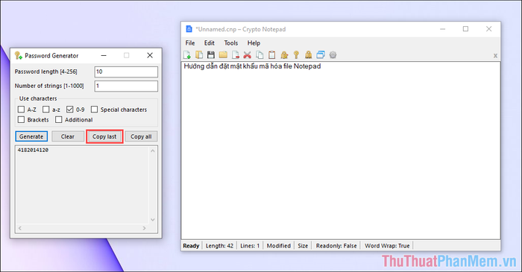
Task: Click the document icon with red minus
Action: (x=236, y=55)
